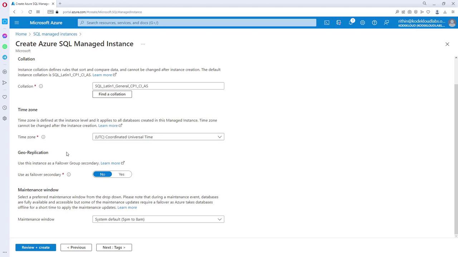Open the Azure portal hamburger menu
Screen dimensions: 458x257
tap(16, 22)
